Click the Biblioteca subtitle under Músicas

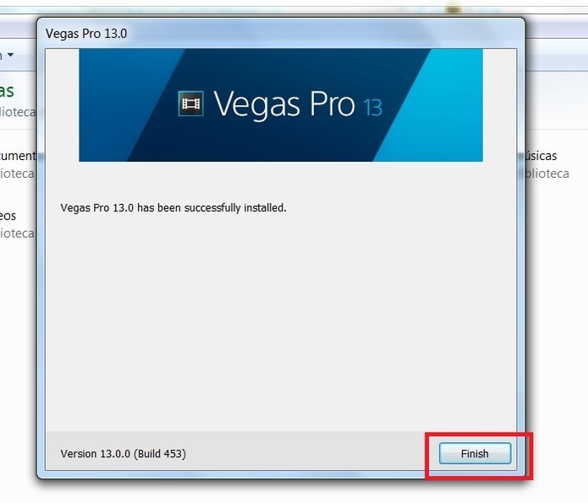547,174
